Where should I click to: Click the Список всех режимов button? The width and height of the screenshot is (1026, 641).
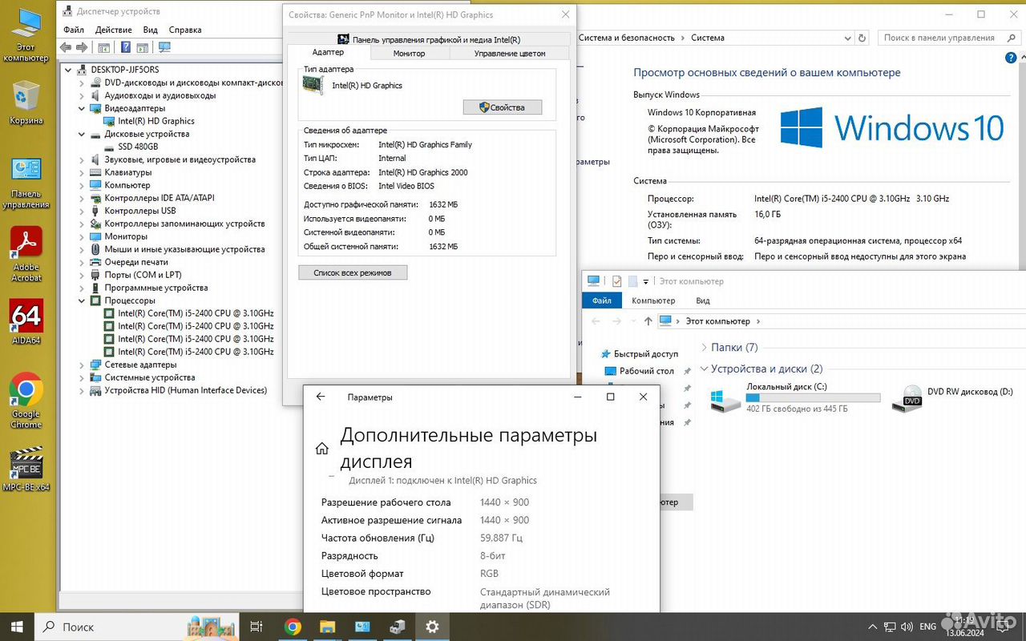pyautogui.click(x=353, y=273)
